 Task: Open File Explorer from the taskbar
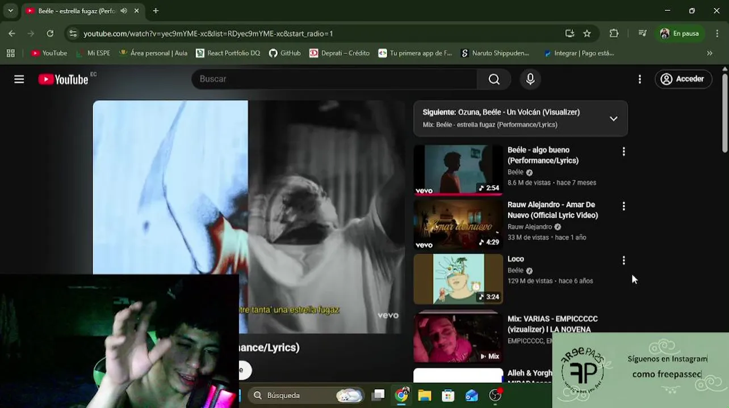click(425, 395)
